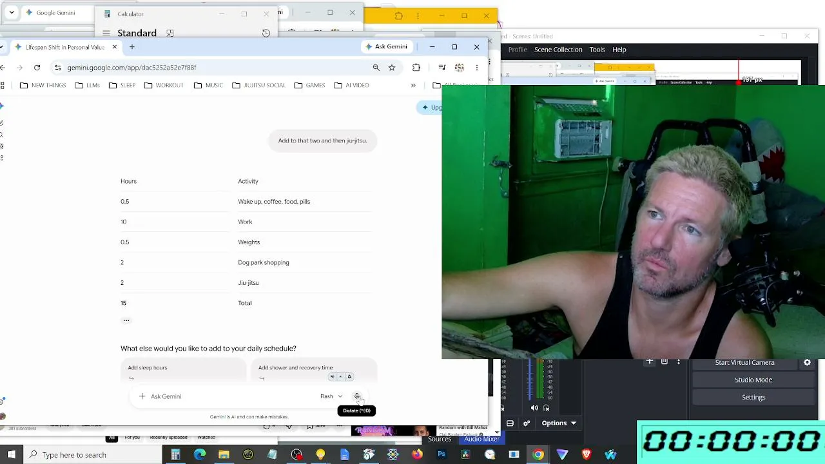Toggle the OBS mixer layout icon
The width and height of the screenshot is (825, 464).
point(510,423)
